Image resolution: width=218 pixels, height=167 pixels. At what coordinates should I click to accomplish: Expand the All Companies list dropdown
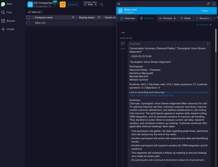coord(55,5)
